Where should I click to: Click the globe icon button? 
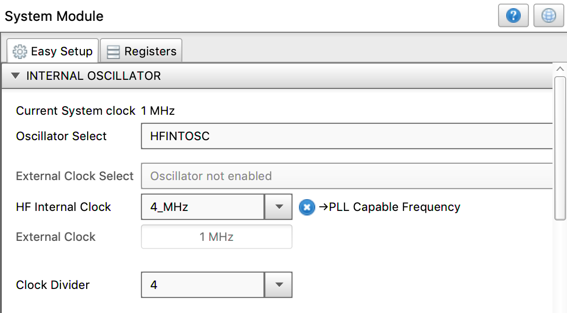(x=548, y=16)
